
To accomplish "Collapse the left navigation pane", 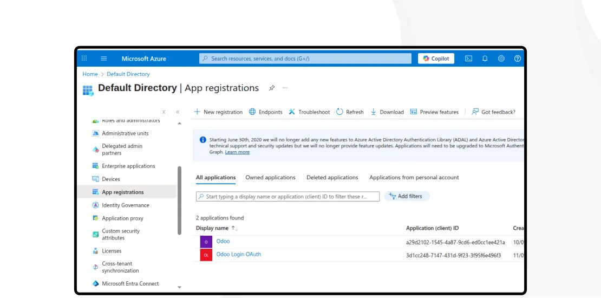I will 178,112.
